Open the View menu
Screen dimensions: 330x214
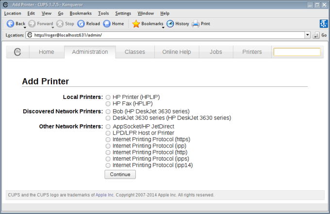tap(46, 14)
